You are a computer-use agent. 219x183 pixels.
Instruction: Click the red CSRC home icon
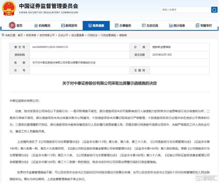[x=12, y=25]
